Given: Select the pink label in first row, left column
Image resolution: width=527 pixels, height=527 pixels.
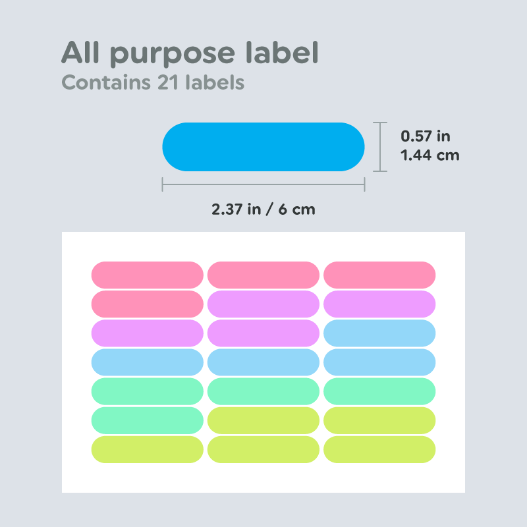Looking at the screenshot, I should [x=147, y=275].
